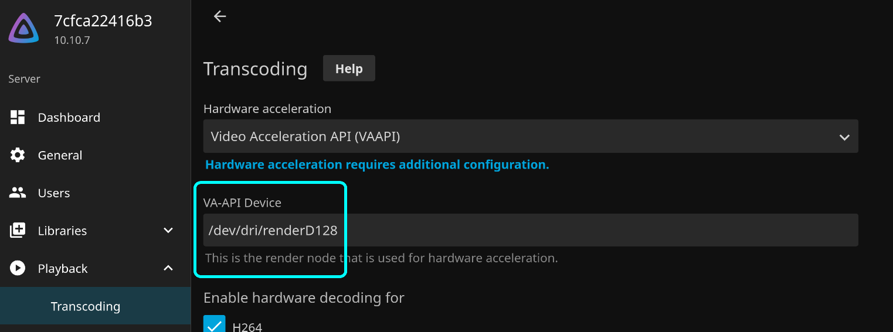Toggle H264 by clicking its label
The width and height of the screenshot is (893, 332).
pos(247,327)
